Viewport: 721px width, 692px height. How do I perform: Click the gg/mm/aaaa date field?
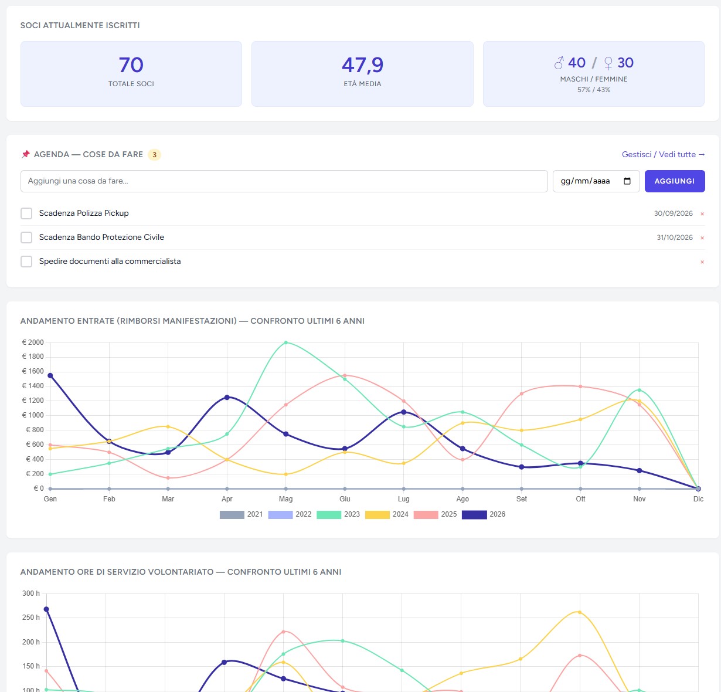pyautogui.click(x=596, y=181)
